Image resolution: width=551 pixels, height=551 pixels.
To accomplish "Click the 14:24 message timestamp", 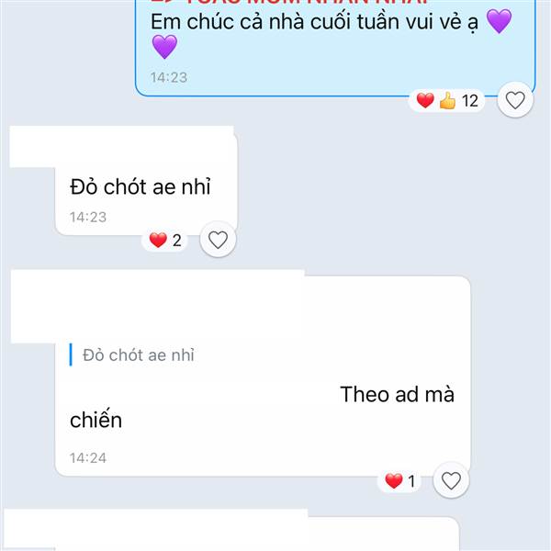I will pos(88,458).
